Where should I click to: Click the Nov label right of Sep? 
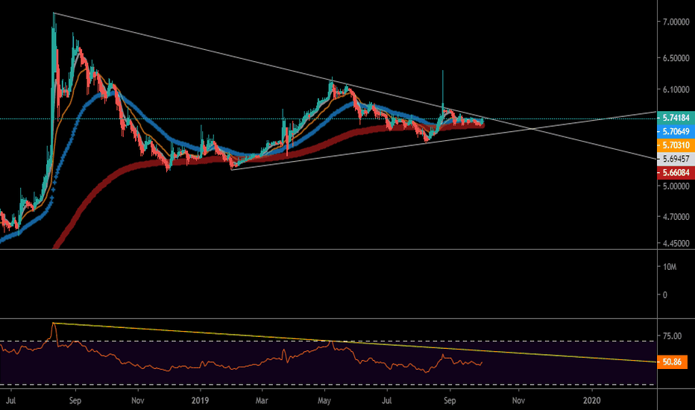[518, 401]
